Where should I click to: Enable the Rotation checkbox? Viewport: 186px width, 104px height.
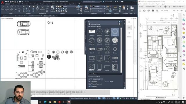[89, 81]
